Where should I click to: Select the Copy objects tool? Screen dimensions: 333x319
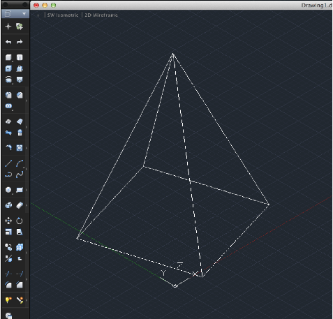click(8, 247)
